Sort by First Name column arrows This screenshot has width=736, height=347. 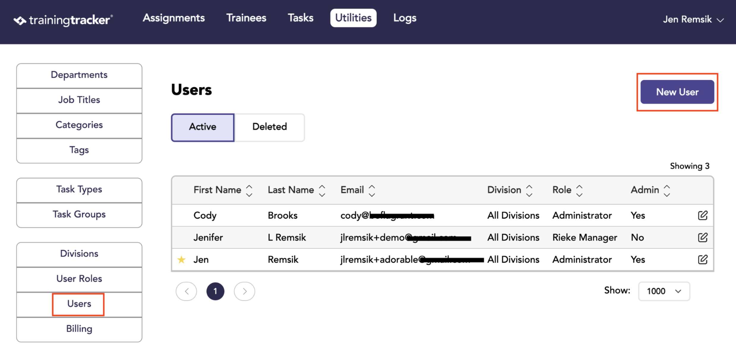[x=249, y=190]
